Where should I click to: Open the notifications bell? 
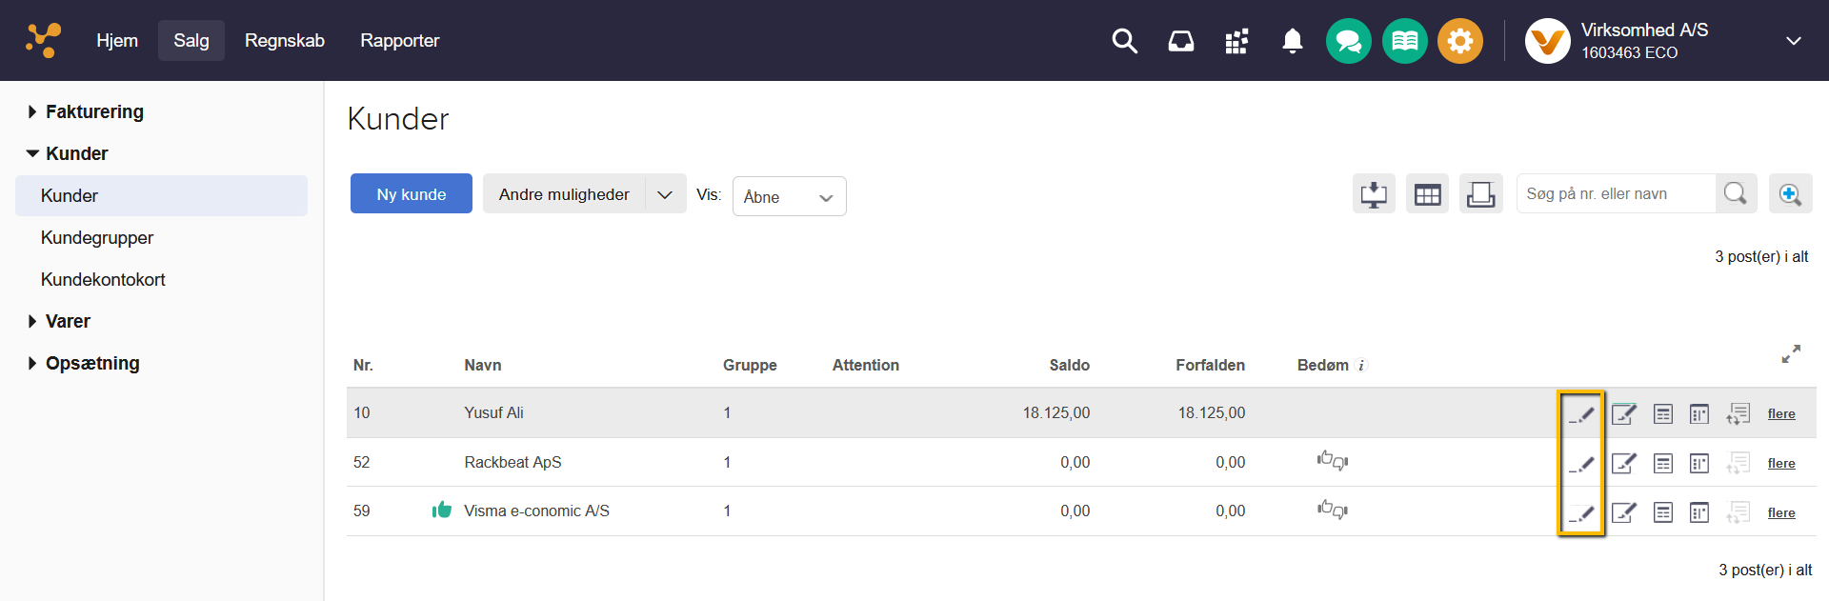(1292, 41)
